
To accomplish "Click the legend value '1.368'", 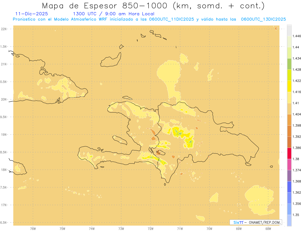I will [x=297, y=181].
